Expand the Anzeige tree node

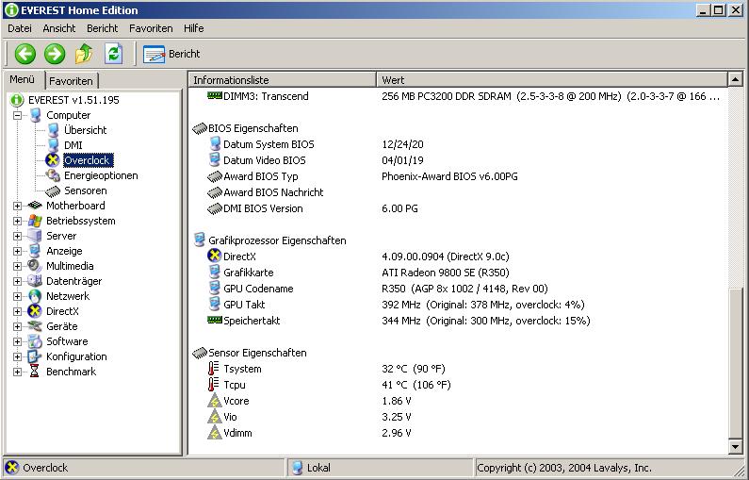click(17, 251)
